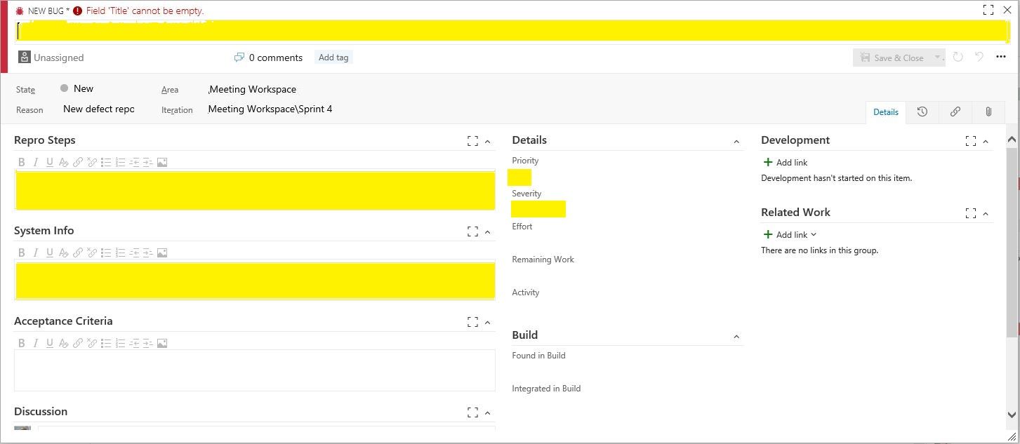Maximize the Acceptance Criteria section

[x=472, y=322]
